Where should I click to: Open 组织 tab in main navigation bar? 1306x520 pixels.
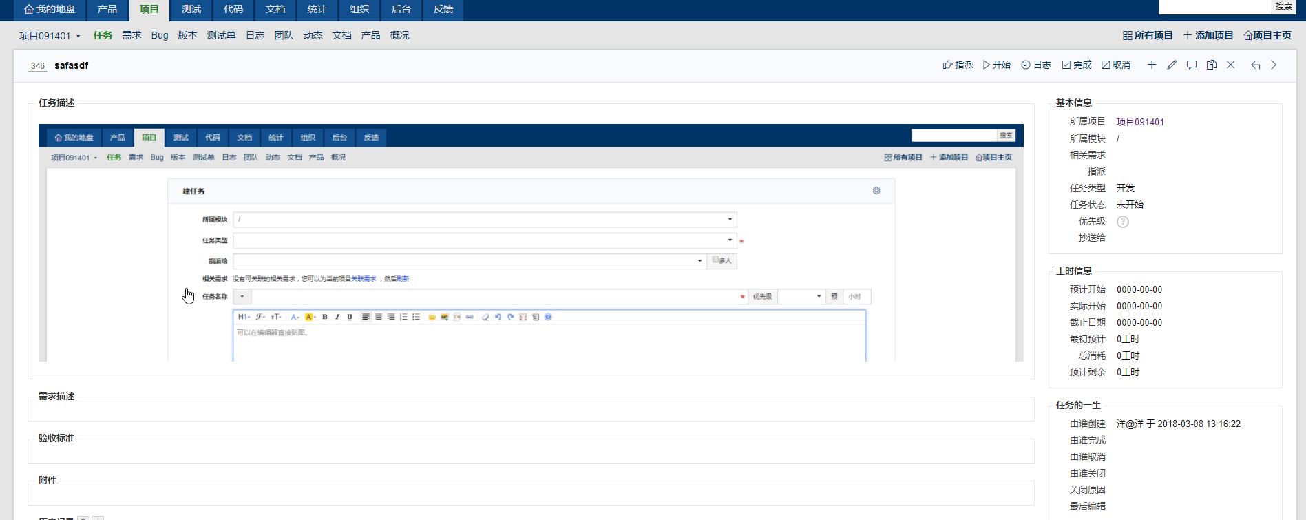coord(359,10)
